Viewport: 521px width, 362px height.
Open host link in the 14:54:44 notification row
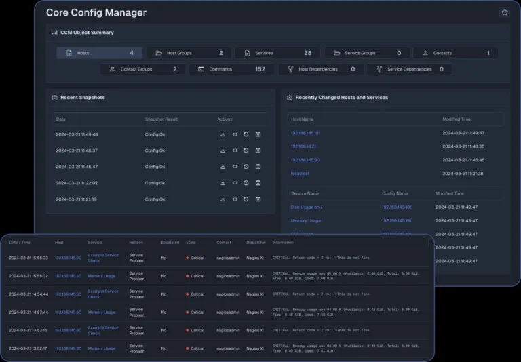68,294
